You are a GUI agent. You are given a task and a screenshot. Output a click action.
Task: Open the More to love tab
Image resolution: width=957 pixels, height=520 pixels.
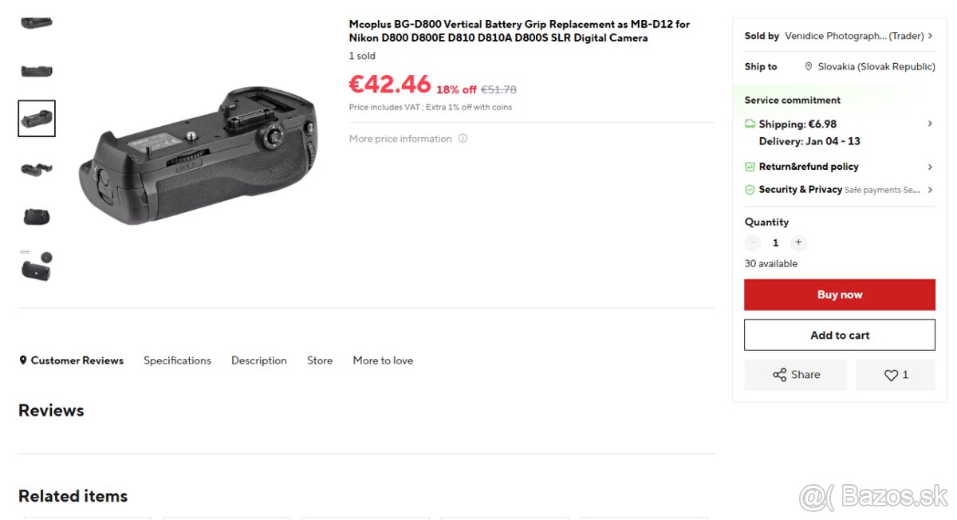click(383, 360)
